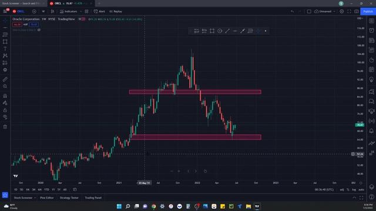Open the go to date calendar icon

(75, 189)
